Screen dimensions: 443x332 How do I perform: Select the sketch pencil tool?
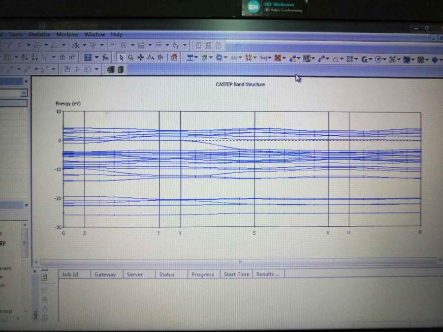[9, 45]
